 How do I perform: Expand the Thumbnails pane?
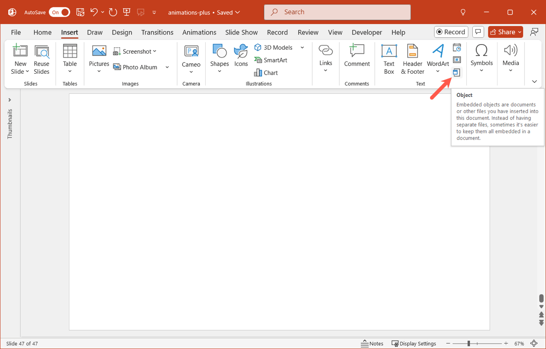pos(10,100)
